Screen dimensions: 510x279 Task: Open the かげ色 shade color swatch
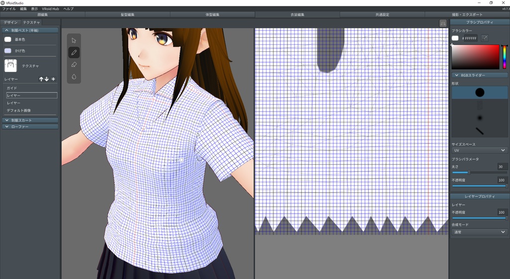[x=8, y=51]
